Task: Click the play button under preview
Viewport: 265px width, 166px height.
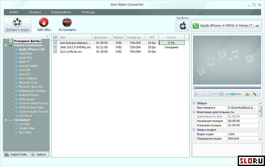Action: click(x=197, y=94)
